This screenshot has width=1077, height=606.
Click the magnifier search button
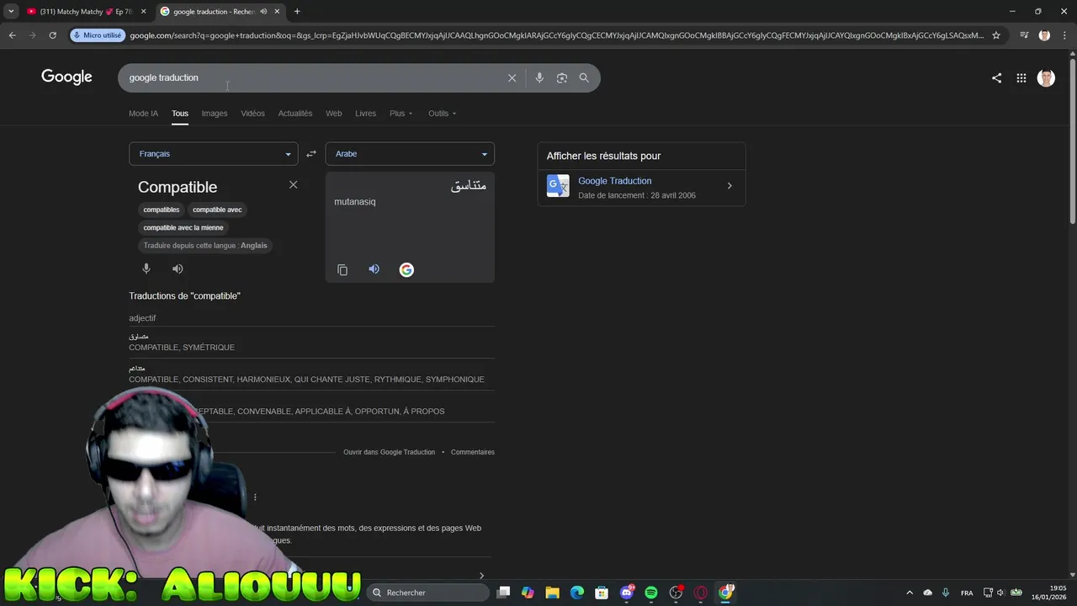pos(584,77)
